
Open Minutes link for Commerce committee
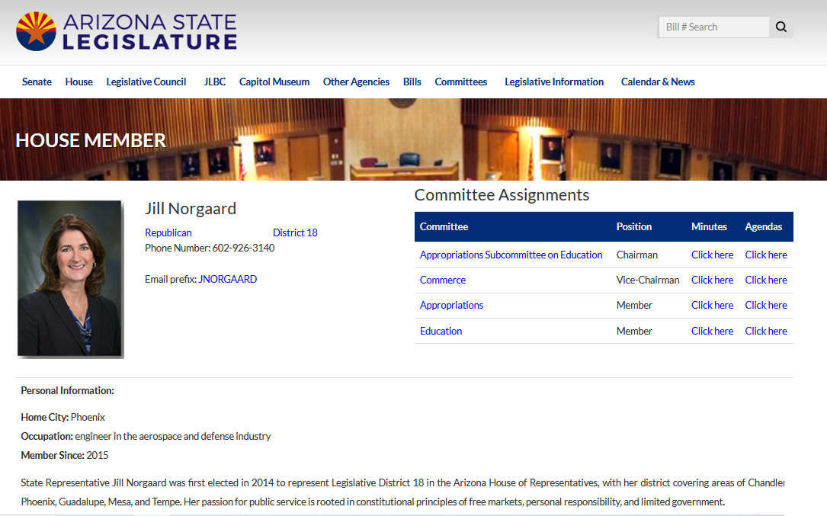tap(713, 280)
